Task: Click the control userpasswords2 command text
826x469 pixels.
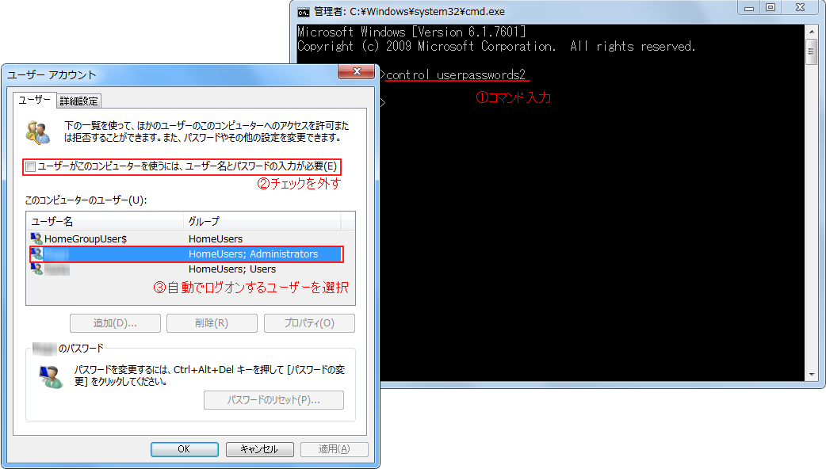Action: tap(456, 74)
